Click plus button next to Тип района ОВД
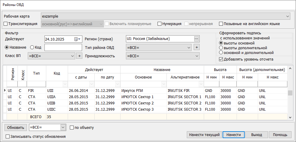This screenshot has height=142, width=296. coord(196,47)
